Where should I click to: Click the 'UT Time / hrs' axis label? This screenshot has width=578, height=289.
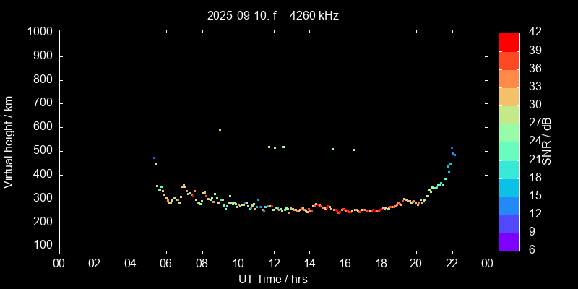tap(272, 280)
